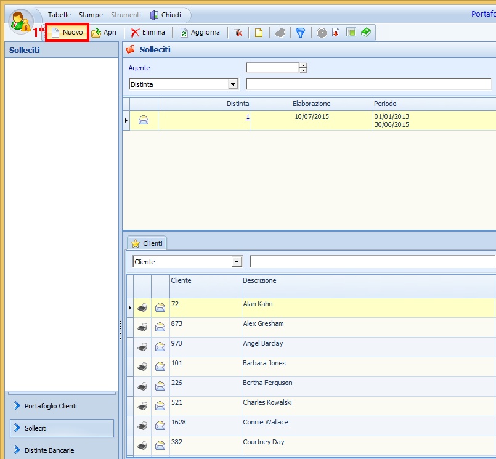The width and height of the screenshot is (496, 459).
Task: Open the Stampe menu
Action: (91, 15)
